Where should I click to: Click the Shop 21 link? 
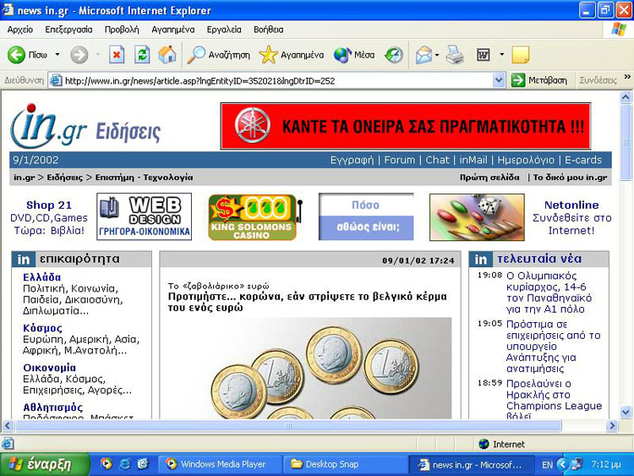[x=49, y=205]
